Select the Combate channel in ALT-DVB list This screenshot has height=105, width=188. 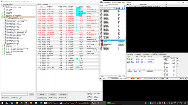tap(113, 42)
